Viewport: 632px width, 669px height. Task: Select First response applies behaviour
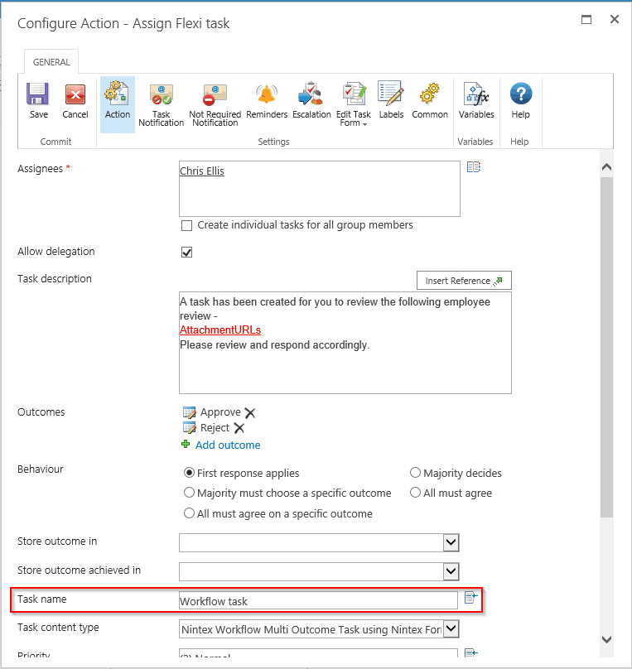pos(189,473)
